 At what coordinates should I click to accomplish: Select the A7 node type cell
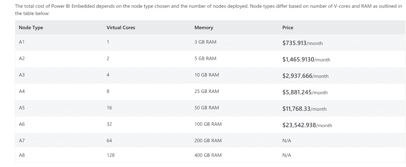(22, 140)
